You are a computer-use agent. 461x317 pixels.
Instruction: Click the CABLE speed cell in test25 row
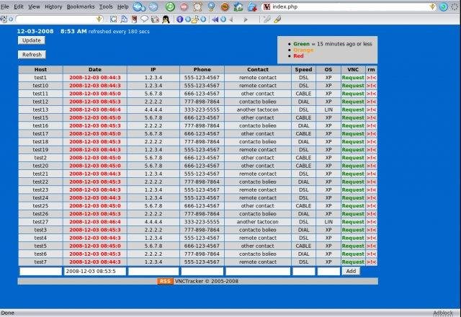(x=303, y=206)
